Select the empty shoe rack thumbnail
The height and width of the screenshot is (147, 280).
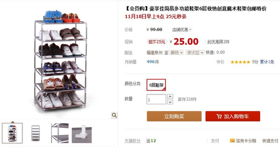click(x=36, y=133)
